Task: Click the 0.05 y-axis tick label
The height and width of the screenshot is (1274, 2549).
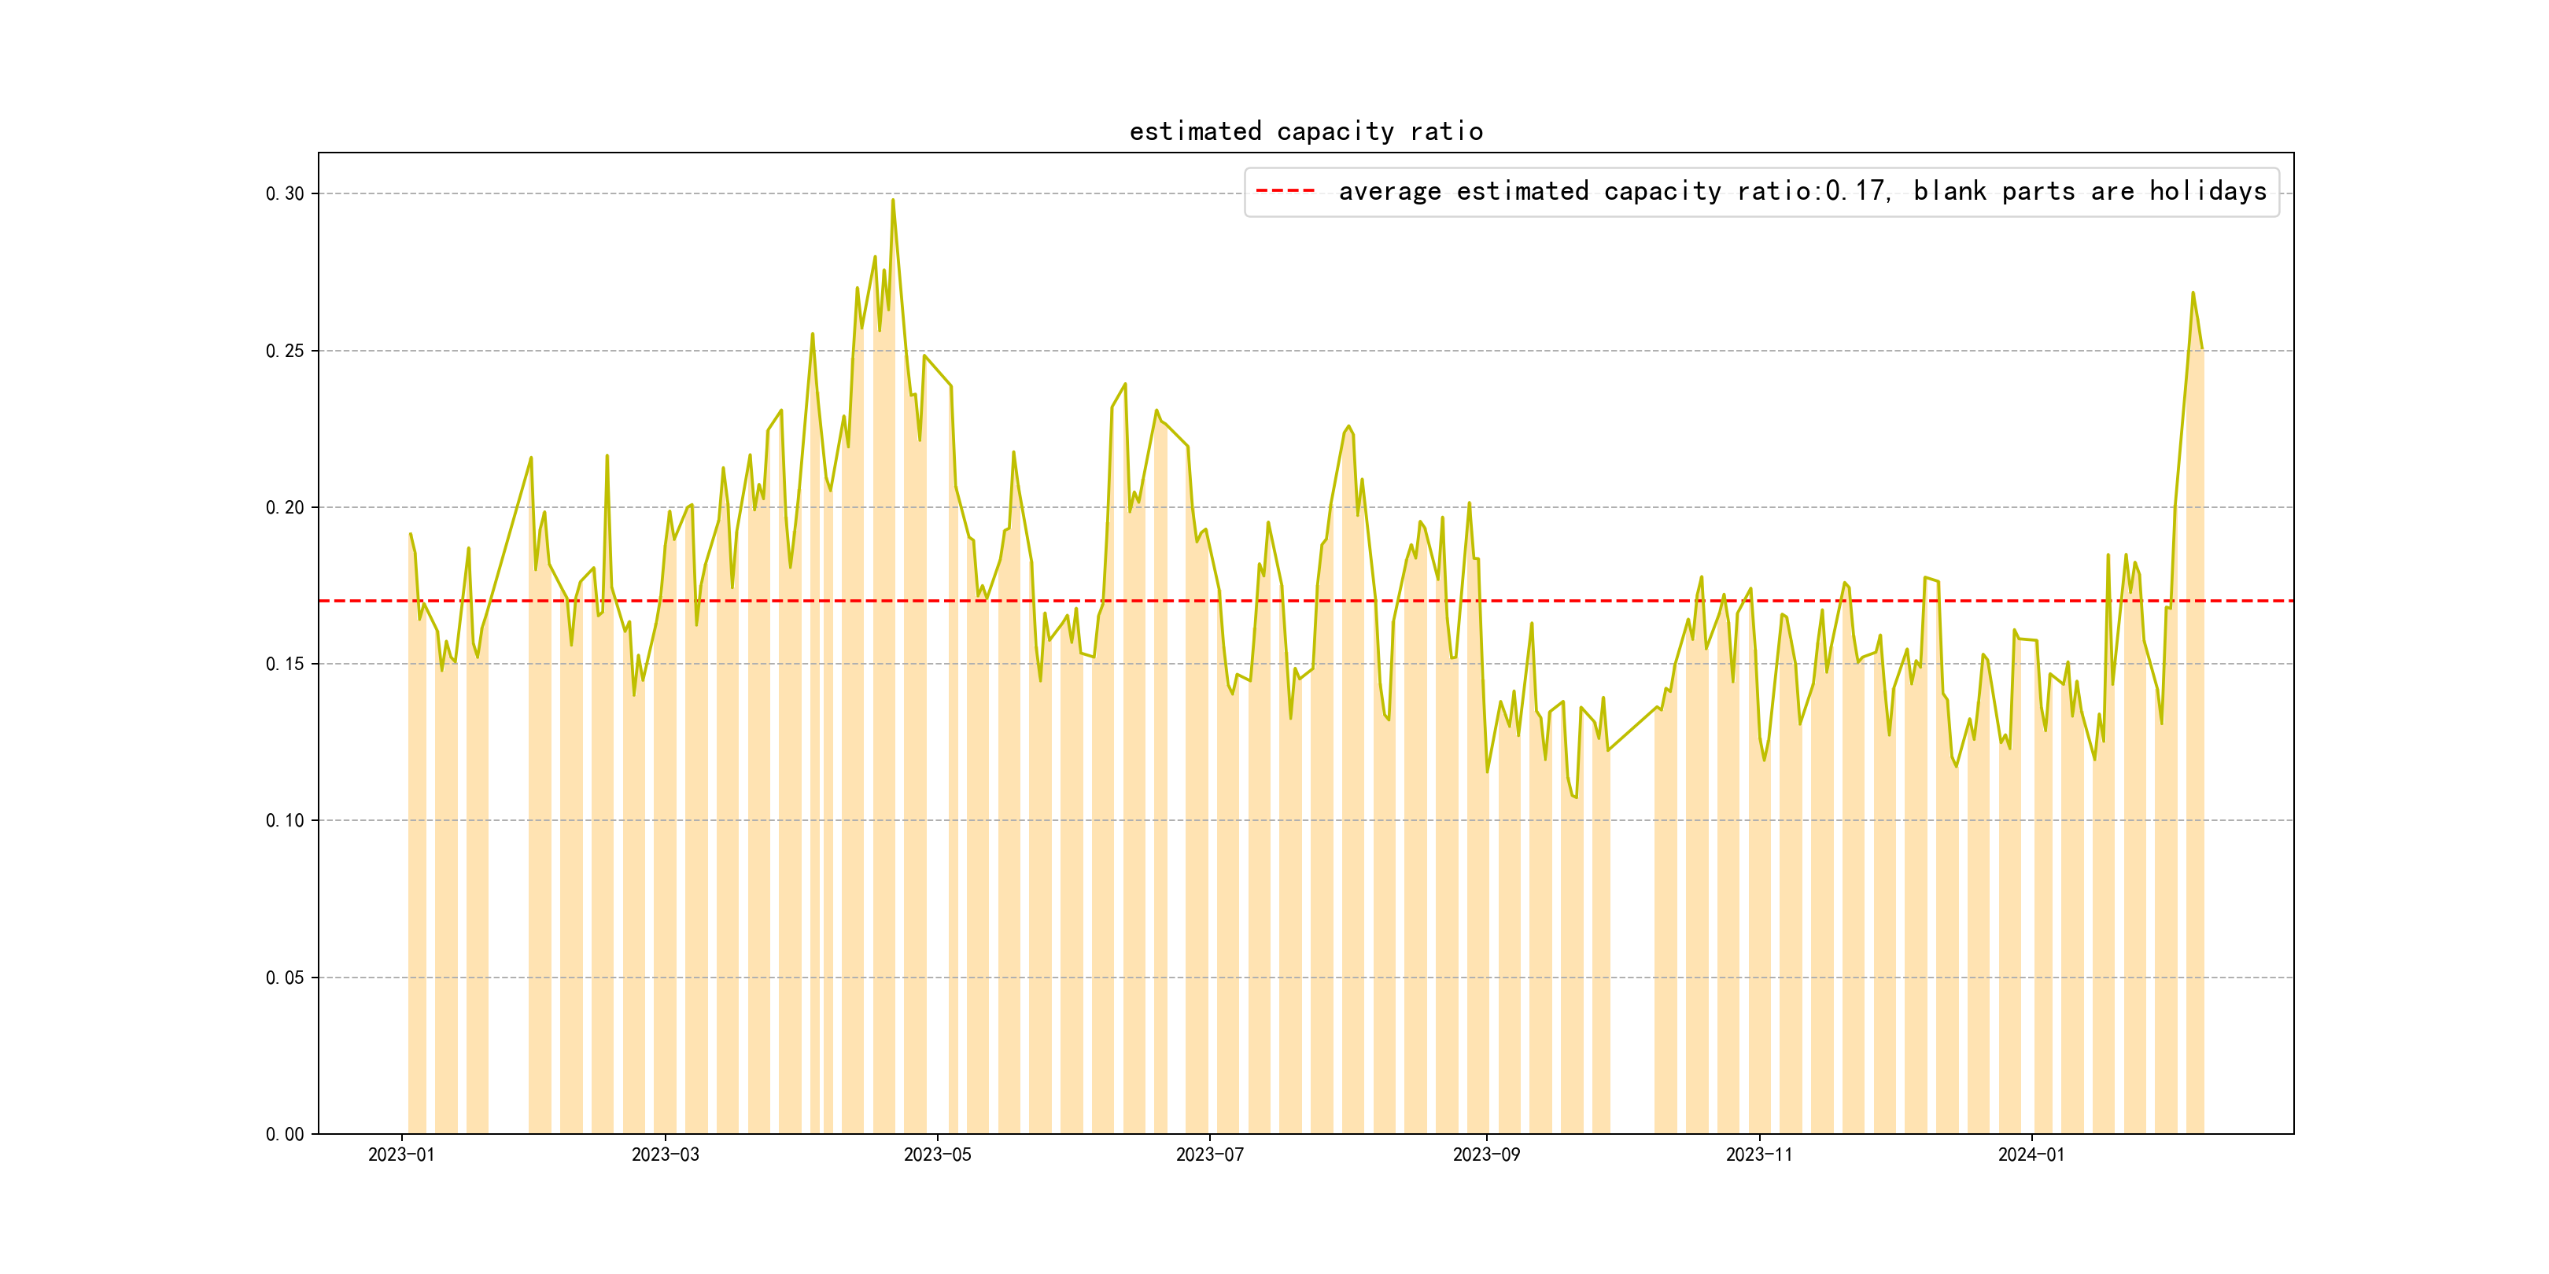Action: coord(284,978)
